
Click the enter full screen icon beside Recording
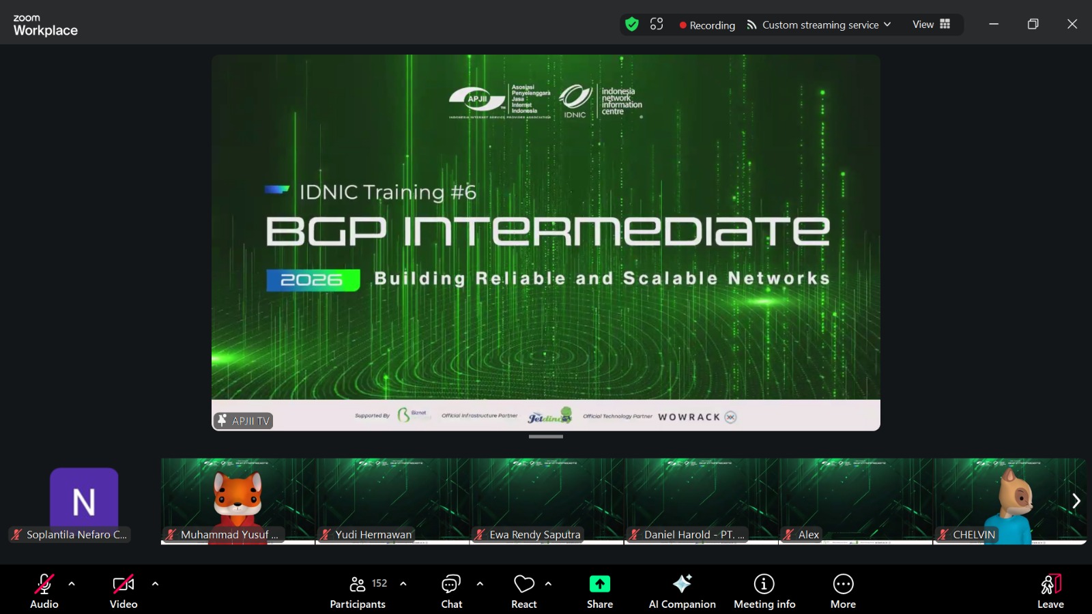[657, 25]
